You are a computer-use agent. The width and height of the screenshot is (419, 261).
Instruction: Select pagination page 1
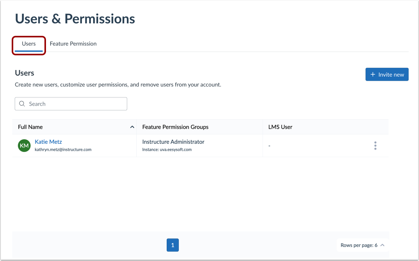click(x=173, y=245)
